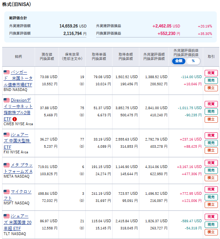Click the 取引 column header
Screen dimensions: 220x239
point(211,57)
